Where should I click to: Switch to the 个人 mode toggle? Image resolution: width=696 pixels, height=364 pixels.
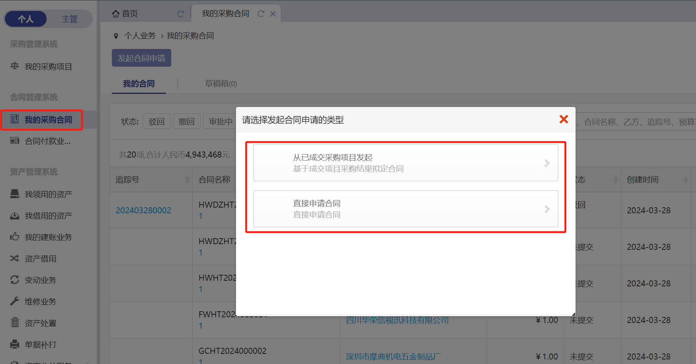26,19
